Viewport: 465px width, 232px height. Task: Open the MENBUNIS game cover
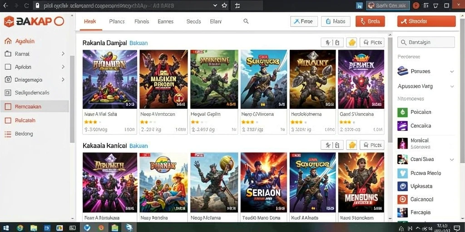click(x=361, y=182)
